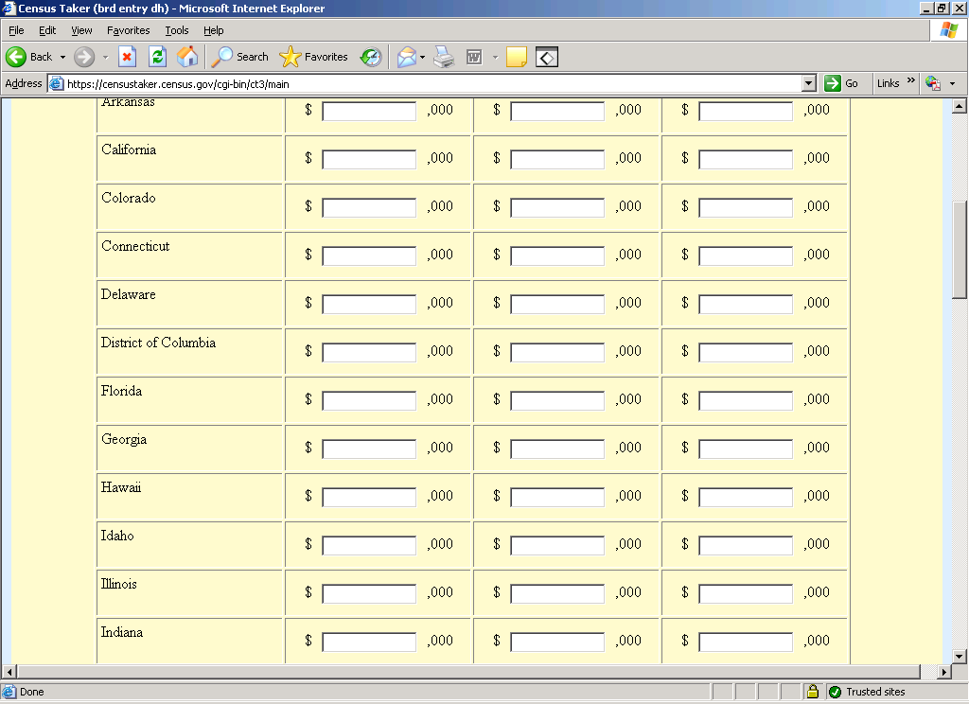969x704 pixels.
Task: Open the Tools menu
Action: click(177, 30)
